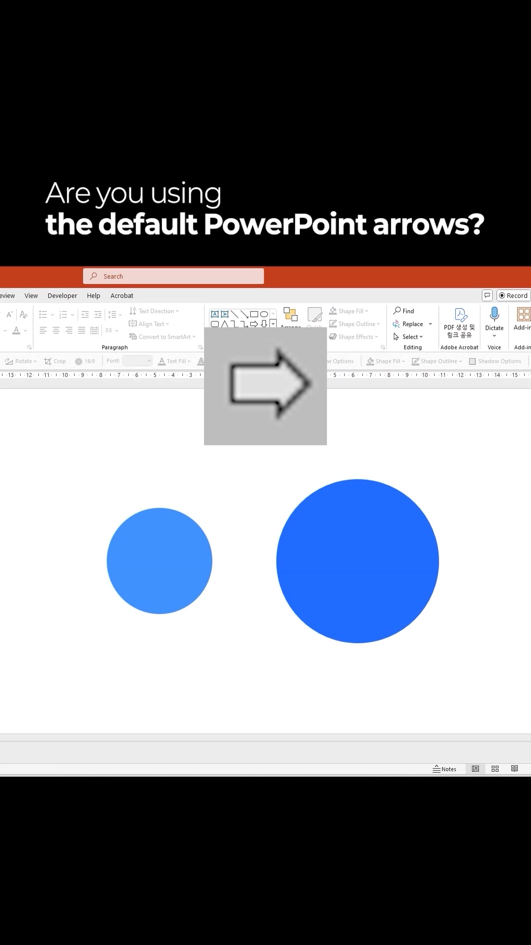Switch to Reading view icon
The width and height of the screenshot is (531, 945).
click(515, 769)
